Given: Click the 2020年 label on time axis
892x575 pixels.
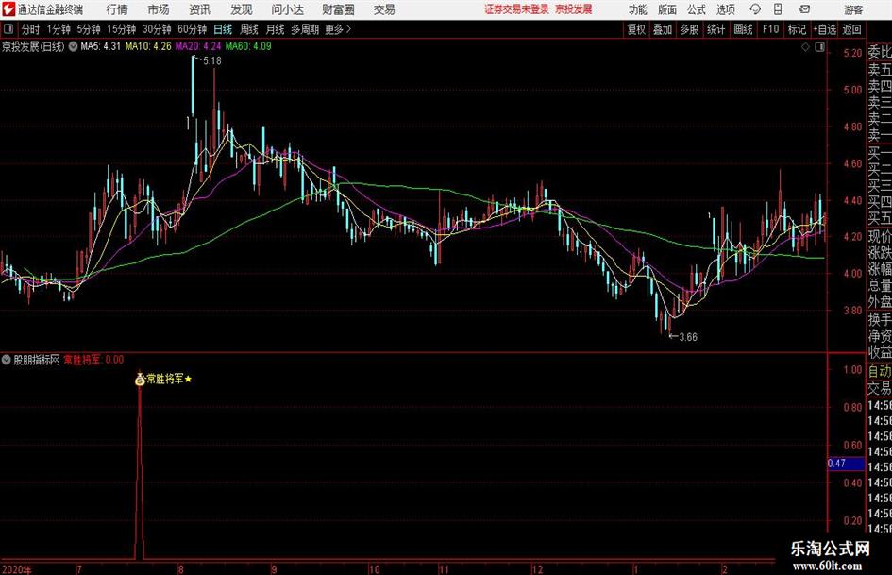Looking at the screenshot, I should (x=16, y=569).
